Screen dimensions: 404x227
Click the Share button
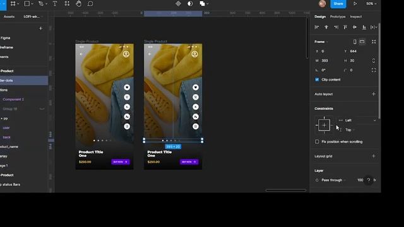tap(338, 4)
